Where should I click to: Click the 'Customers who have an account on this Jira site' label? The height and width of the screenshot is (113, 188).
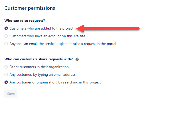point(47,36)
